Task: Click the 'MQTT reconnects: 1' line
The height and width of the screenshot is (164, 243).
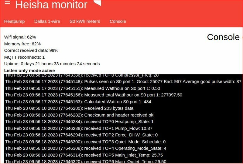Action: coord(24,57)
